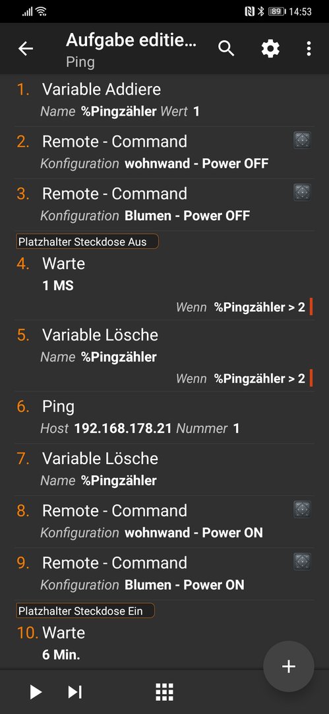
Task: Run the task with the play button
Action: 36,692
